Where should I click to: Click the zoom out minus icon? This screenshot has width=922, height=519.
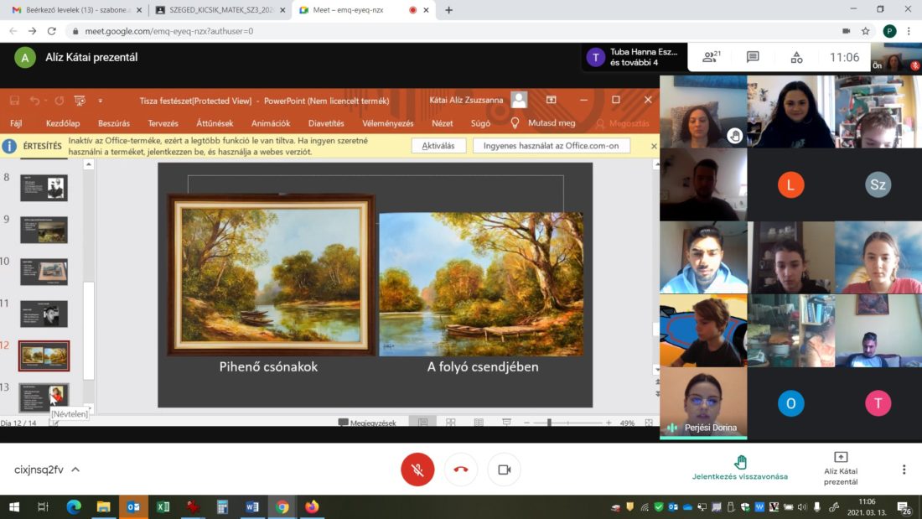pos(527,423)
